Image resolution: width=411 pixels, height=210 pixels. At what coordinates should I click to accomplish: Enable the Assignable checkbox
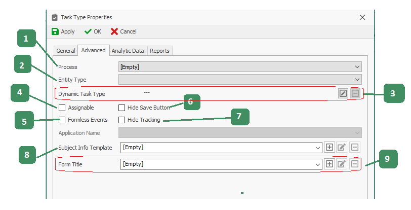[62, 108]
